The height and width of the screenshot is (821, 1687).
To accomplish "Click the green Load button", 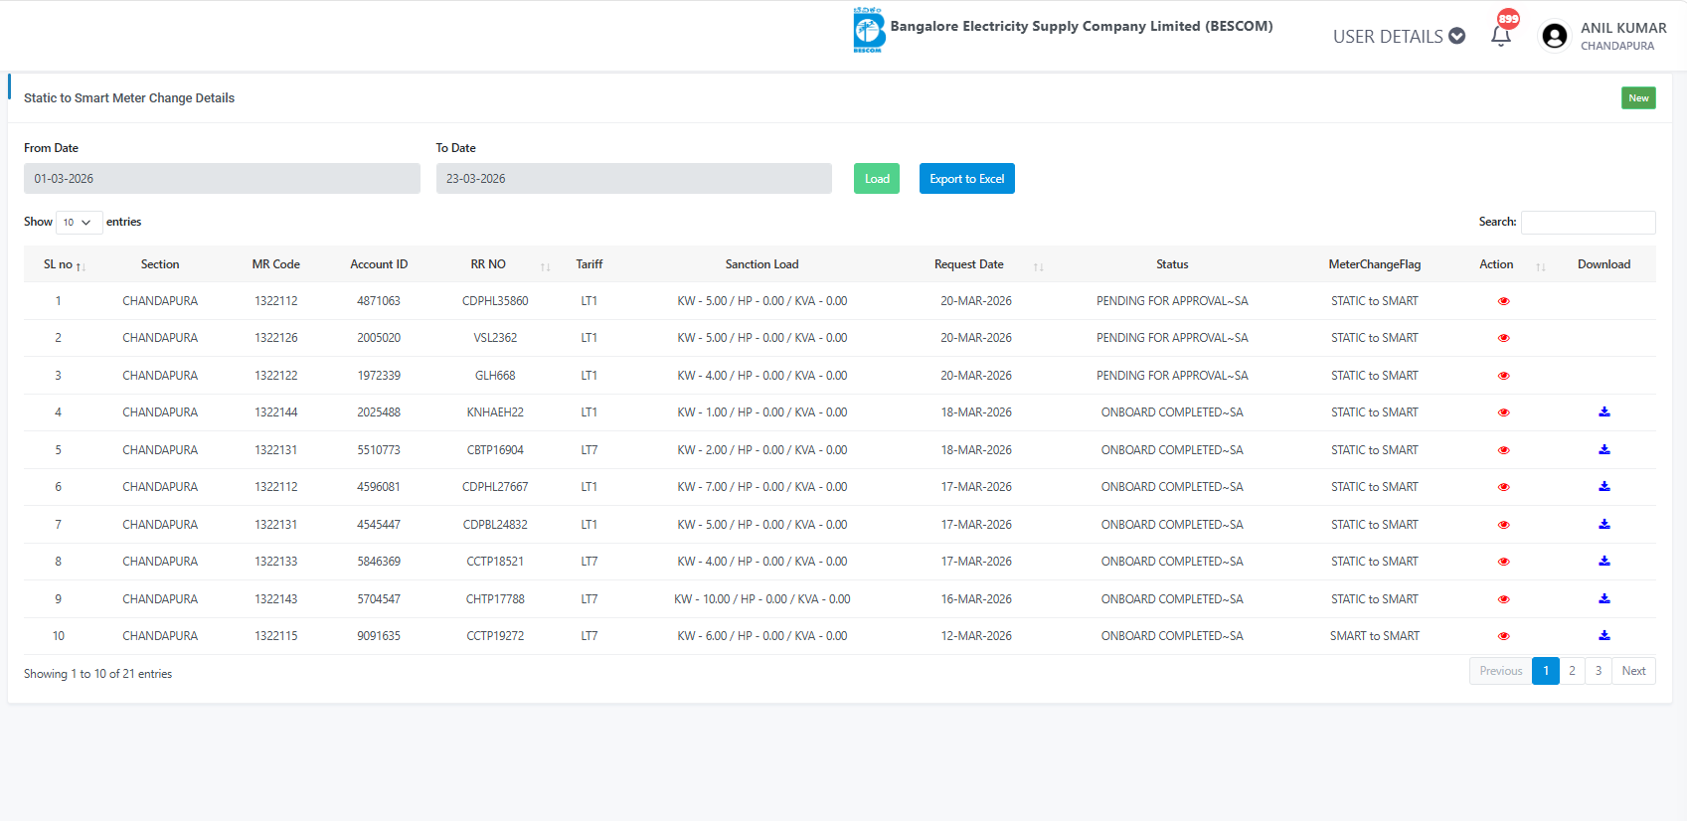I will pyautogui.click(x=876, y=179).
